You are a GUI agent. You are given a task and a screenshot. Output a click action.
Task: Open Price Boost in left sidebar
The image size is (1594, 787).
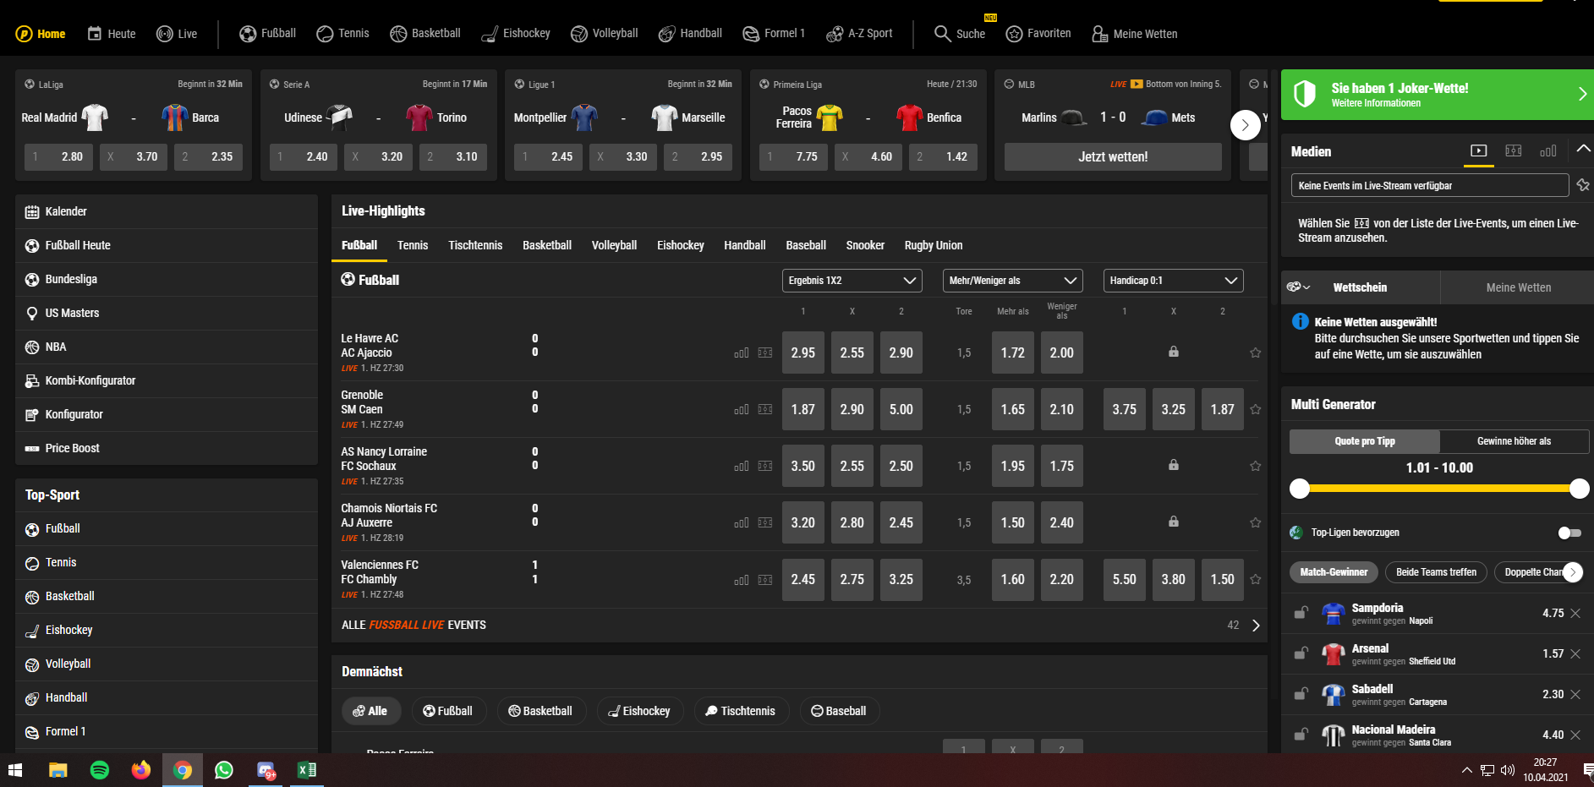167,448
